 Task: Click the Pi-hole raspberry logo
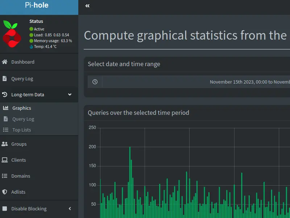12,34
